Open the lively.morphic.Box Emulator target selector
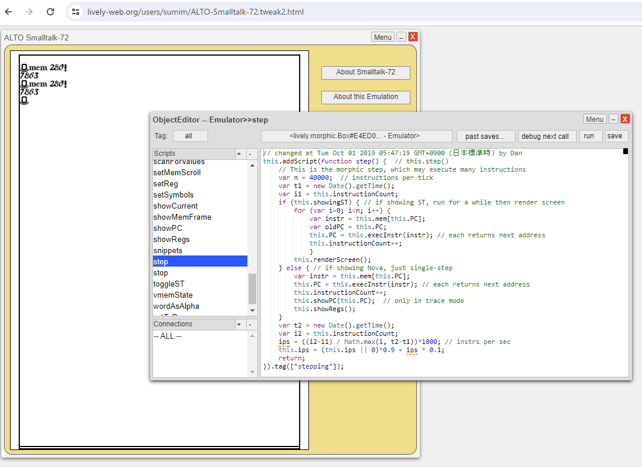The width and height of the screenshot is (642, 467). click(x=356, y=136)
